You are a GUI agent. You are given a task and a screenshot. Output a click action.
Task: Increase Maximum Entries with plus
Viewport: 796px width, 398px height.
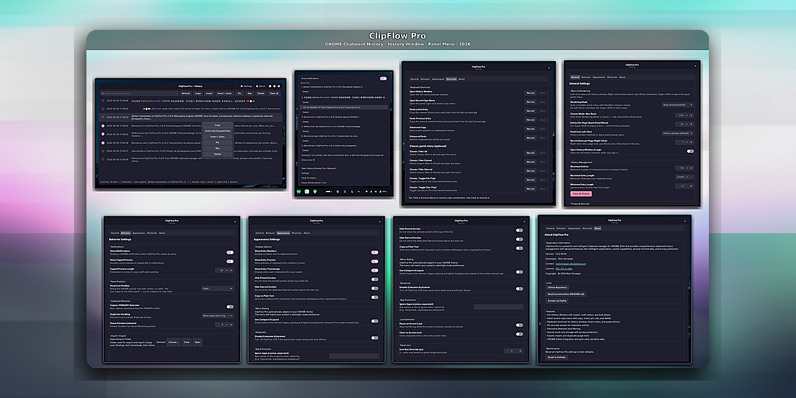[x=691, y=168]
